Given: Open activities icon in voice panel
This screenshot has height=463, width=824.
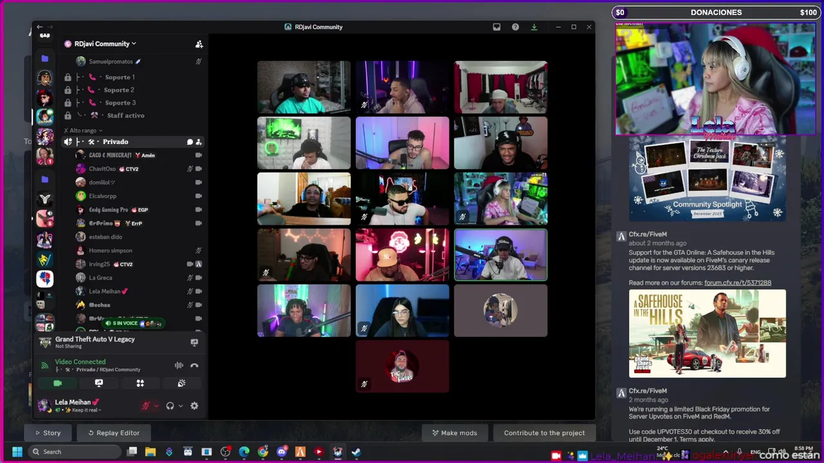Looking at the screenshot, I should pos(140,383).
